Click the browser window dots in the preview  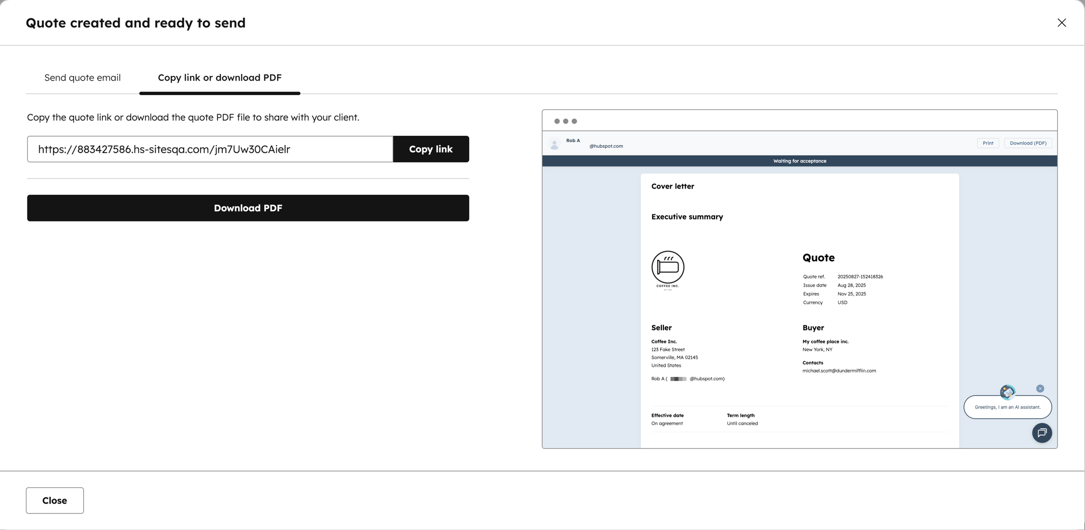[x=565, y=121]
